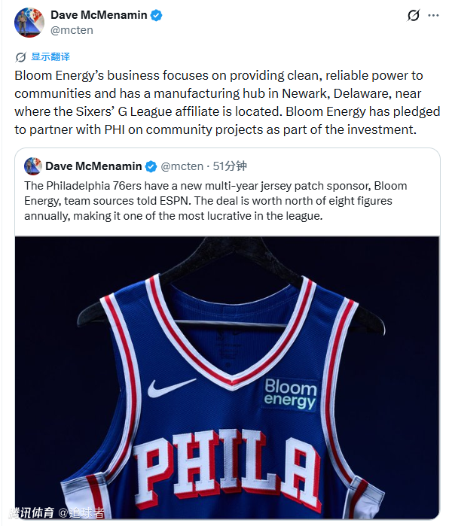The height and width of the screenshot is (526, 449).
Task: Click the Nike swoosh on the jersey
Action: 171,388
